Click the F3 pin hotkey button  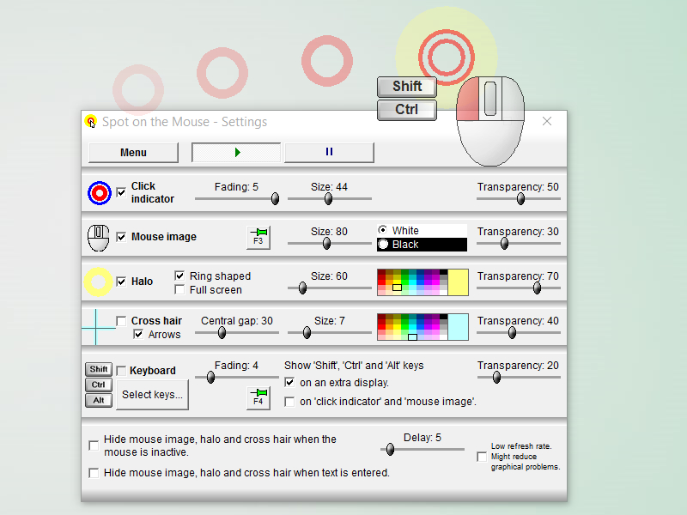click(x=258, y=238)
